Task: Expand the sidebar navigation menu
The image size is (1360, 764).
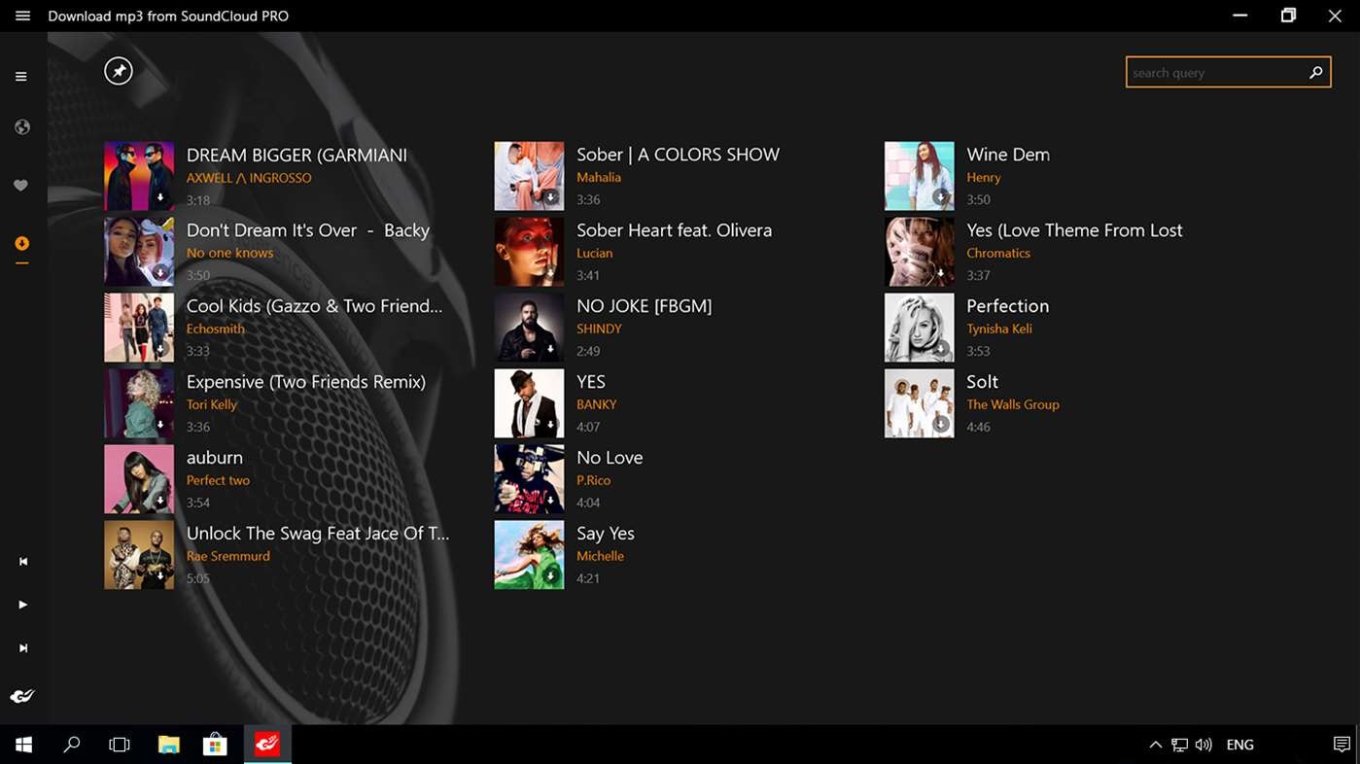Action: pos(21,77)
